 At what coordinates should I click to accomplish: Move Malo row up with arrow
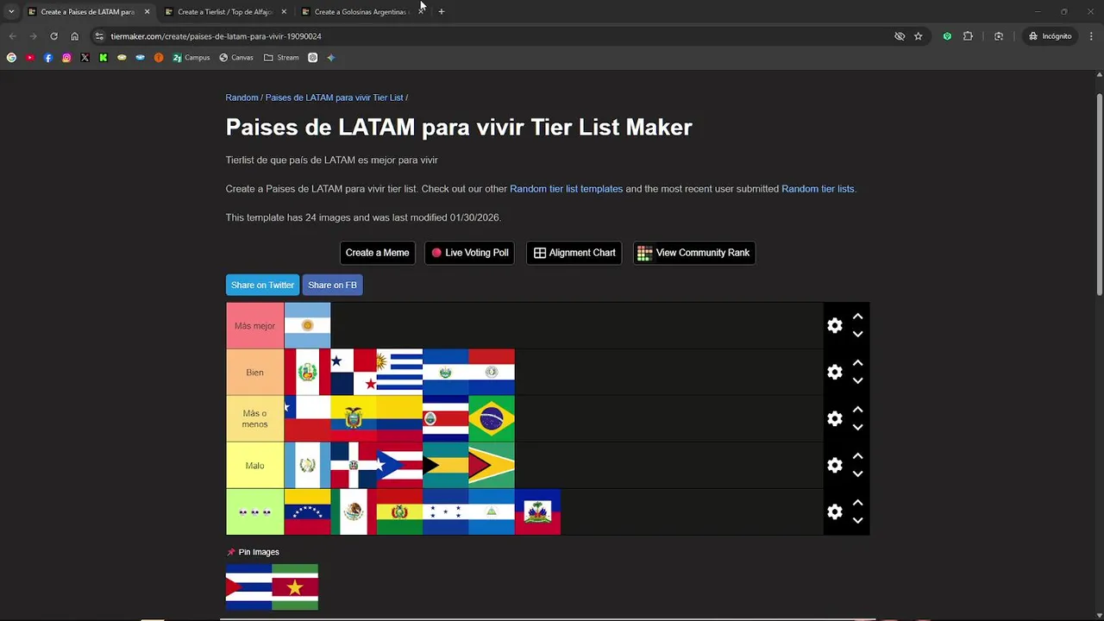pyautogui.click(x=857, y=456)
